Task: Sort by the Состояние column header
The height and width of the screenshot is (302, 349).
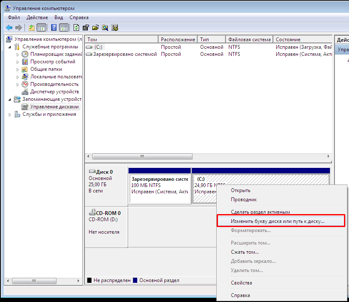Action: coord(302,40)
